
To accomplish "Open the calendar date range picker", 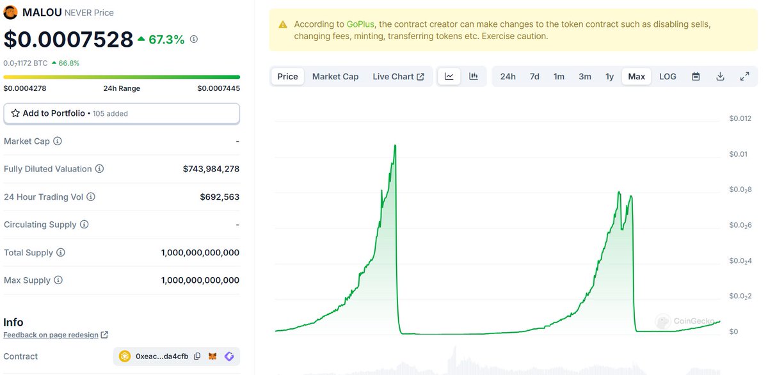I will coord(696,76).
